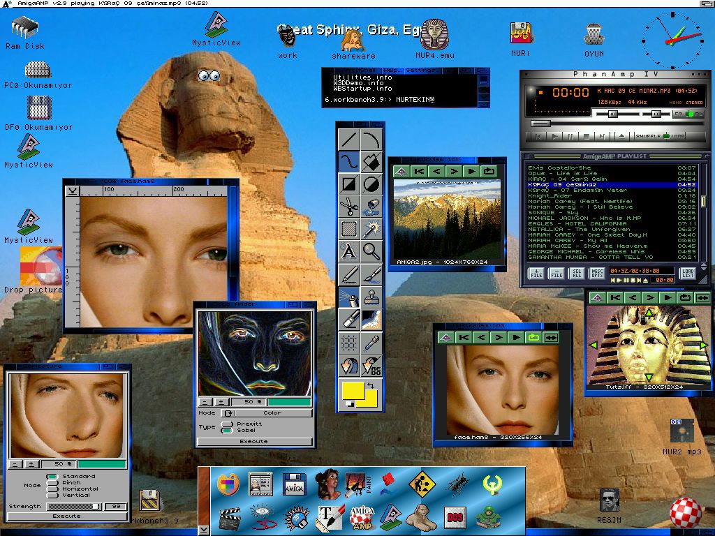Viewport: 715px width, 536px height.
Task: Stop playback in PhanAmp
Action: (x=587, y=136)
